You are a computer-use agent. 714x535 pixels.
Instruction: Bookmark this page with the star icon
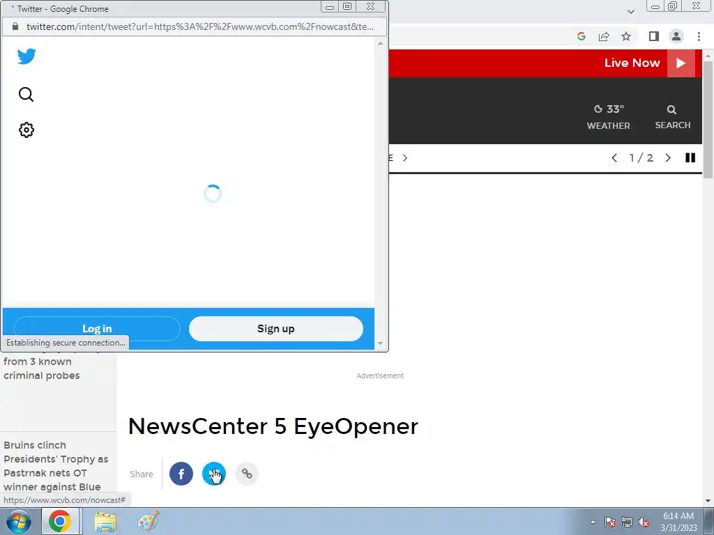pos(626,36)
